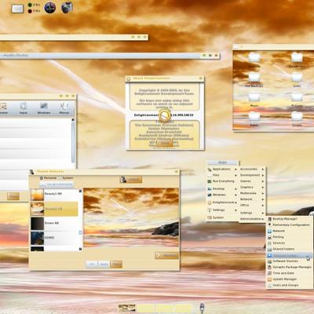Open the Enlightenment menu entry

222,203
